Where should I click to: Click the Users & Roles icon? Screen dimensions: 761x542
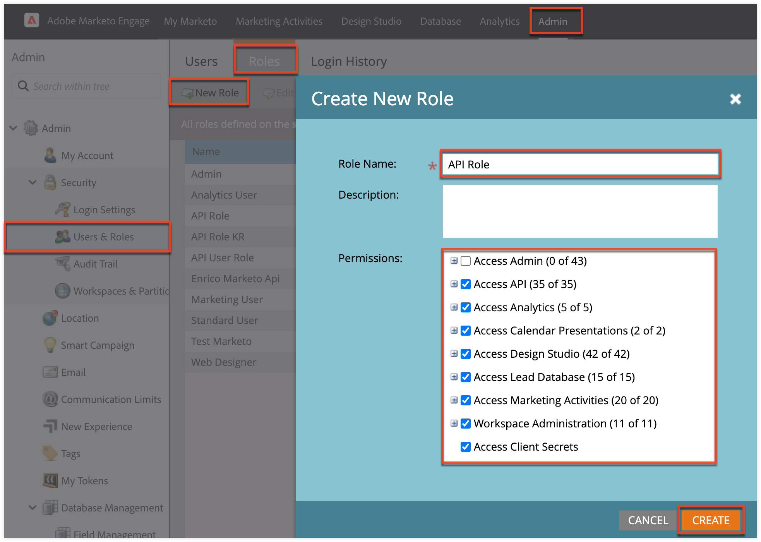(62, 237)
